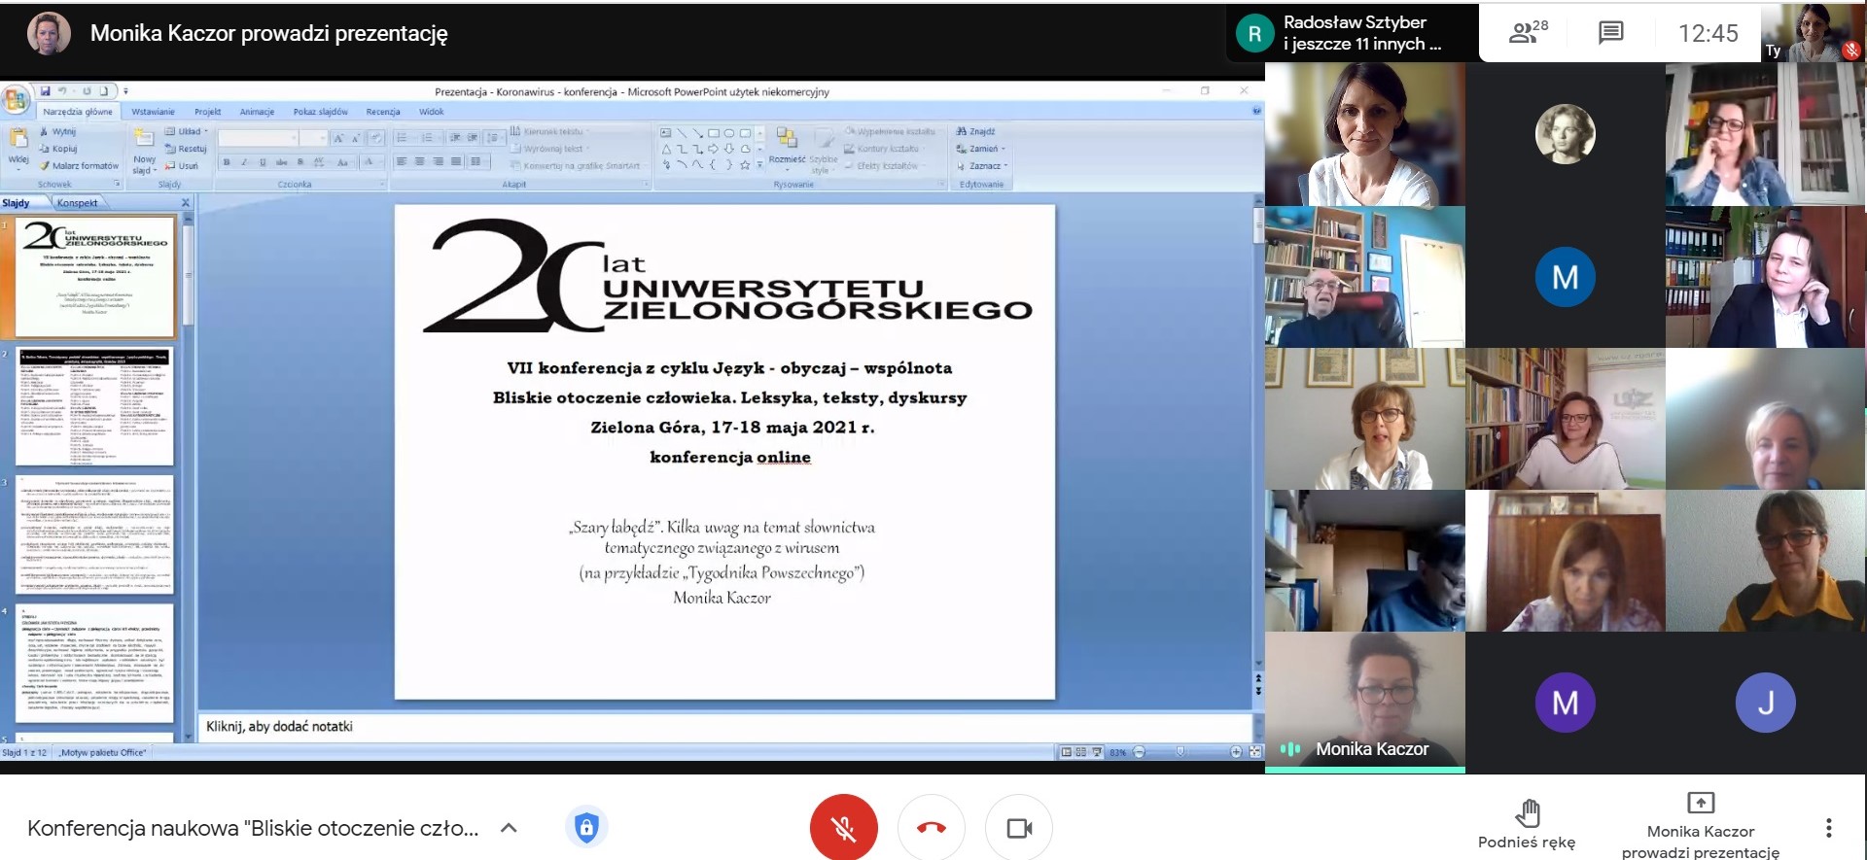Customize quick access toolbar dropdown arrow
The image size is (1867, 860).
point(126,91)
